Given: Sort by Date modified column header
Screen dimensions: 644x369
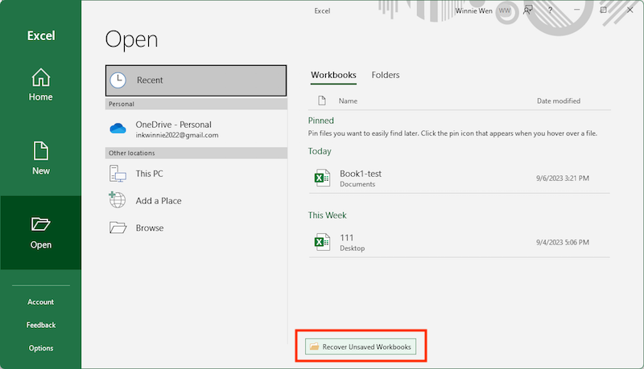Looking at the screenshot, I should (559, 100).
